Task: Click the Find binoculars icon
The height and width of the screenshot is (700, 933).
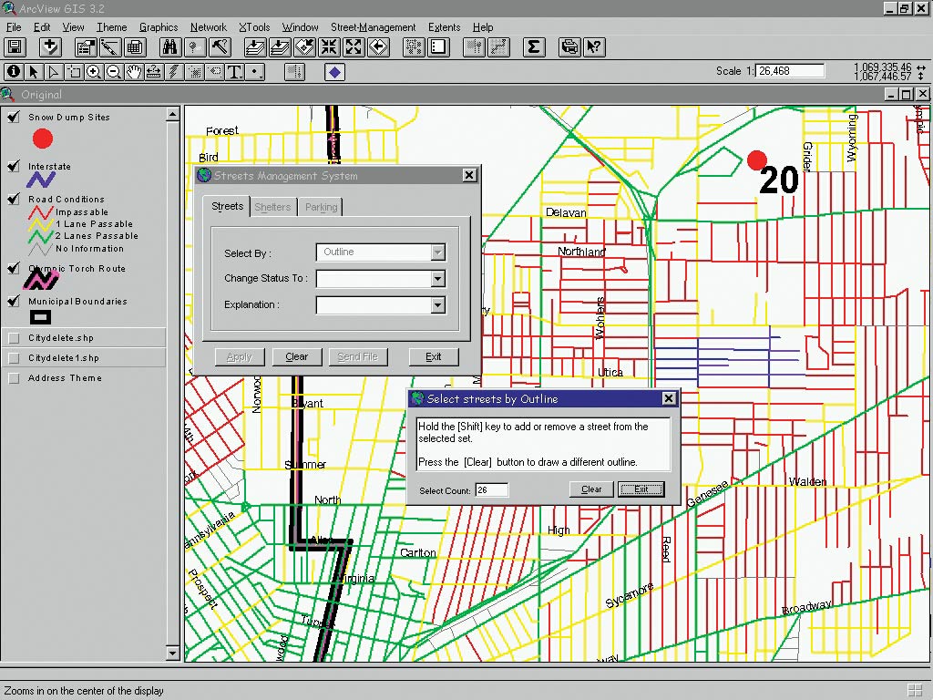Action: (x=170, y=47)
